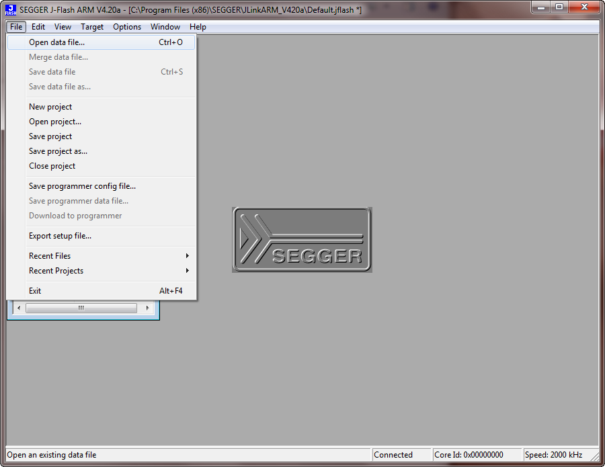Screen dimensions: 605x467
Task: Select Export setup file... entry
Action: click(x=60, y=236)
